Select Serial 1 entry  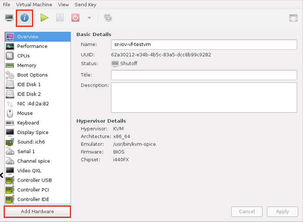(x=38, y=152)
